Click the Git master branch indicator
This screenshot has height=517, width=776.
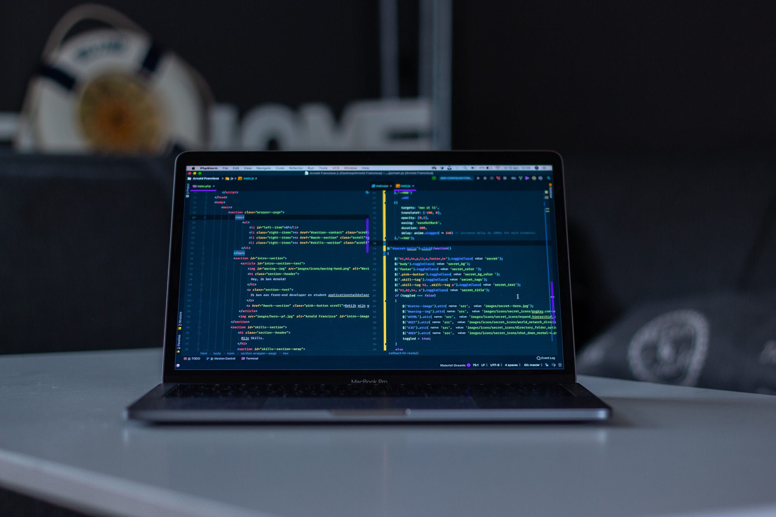coord(532,366)
